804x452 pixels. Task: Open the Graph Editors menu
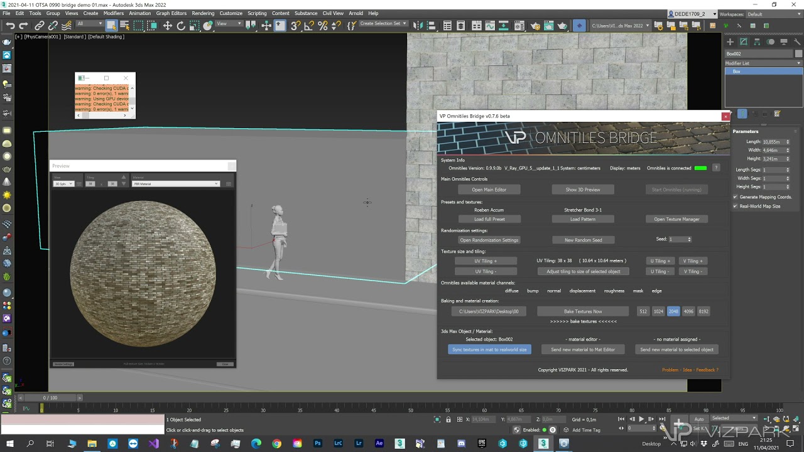pos(171,13)
